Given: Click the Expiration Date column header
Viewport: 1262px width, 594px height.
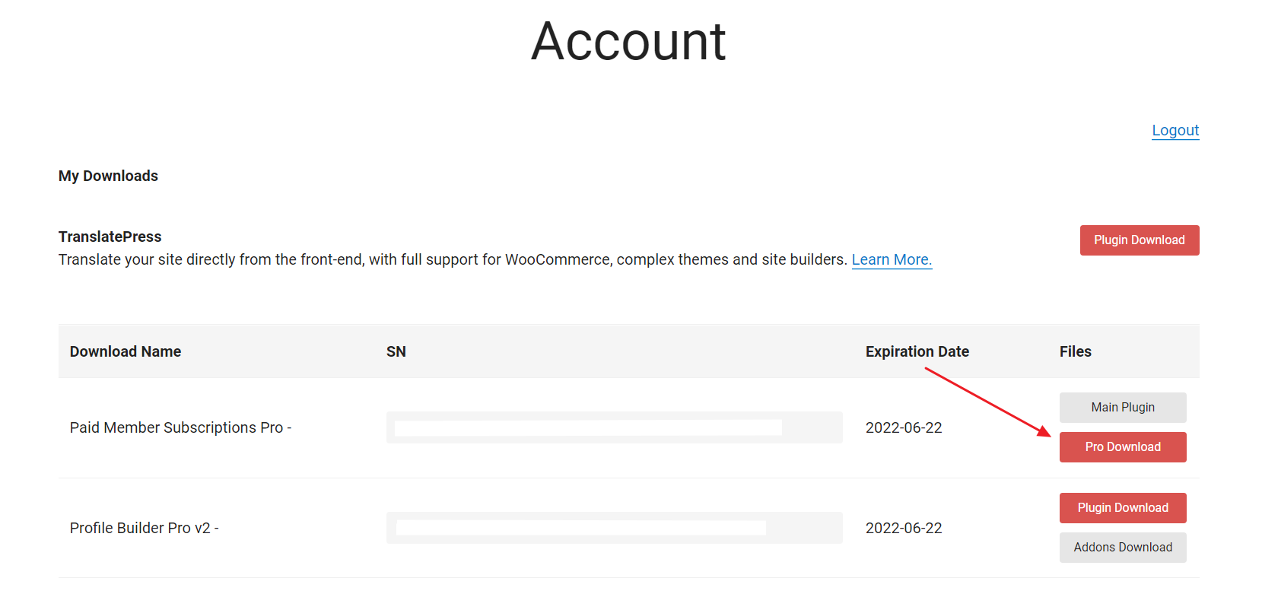Looking at the screenshot, I should click(x=917, y=351).
